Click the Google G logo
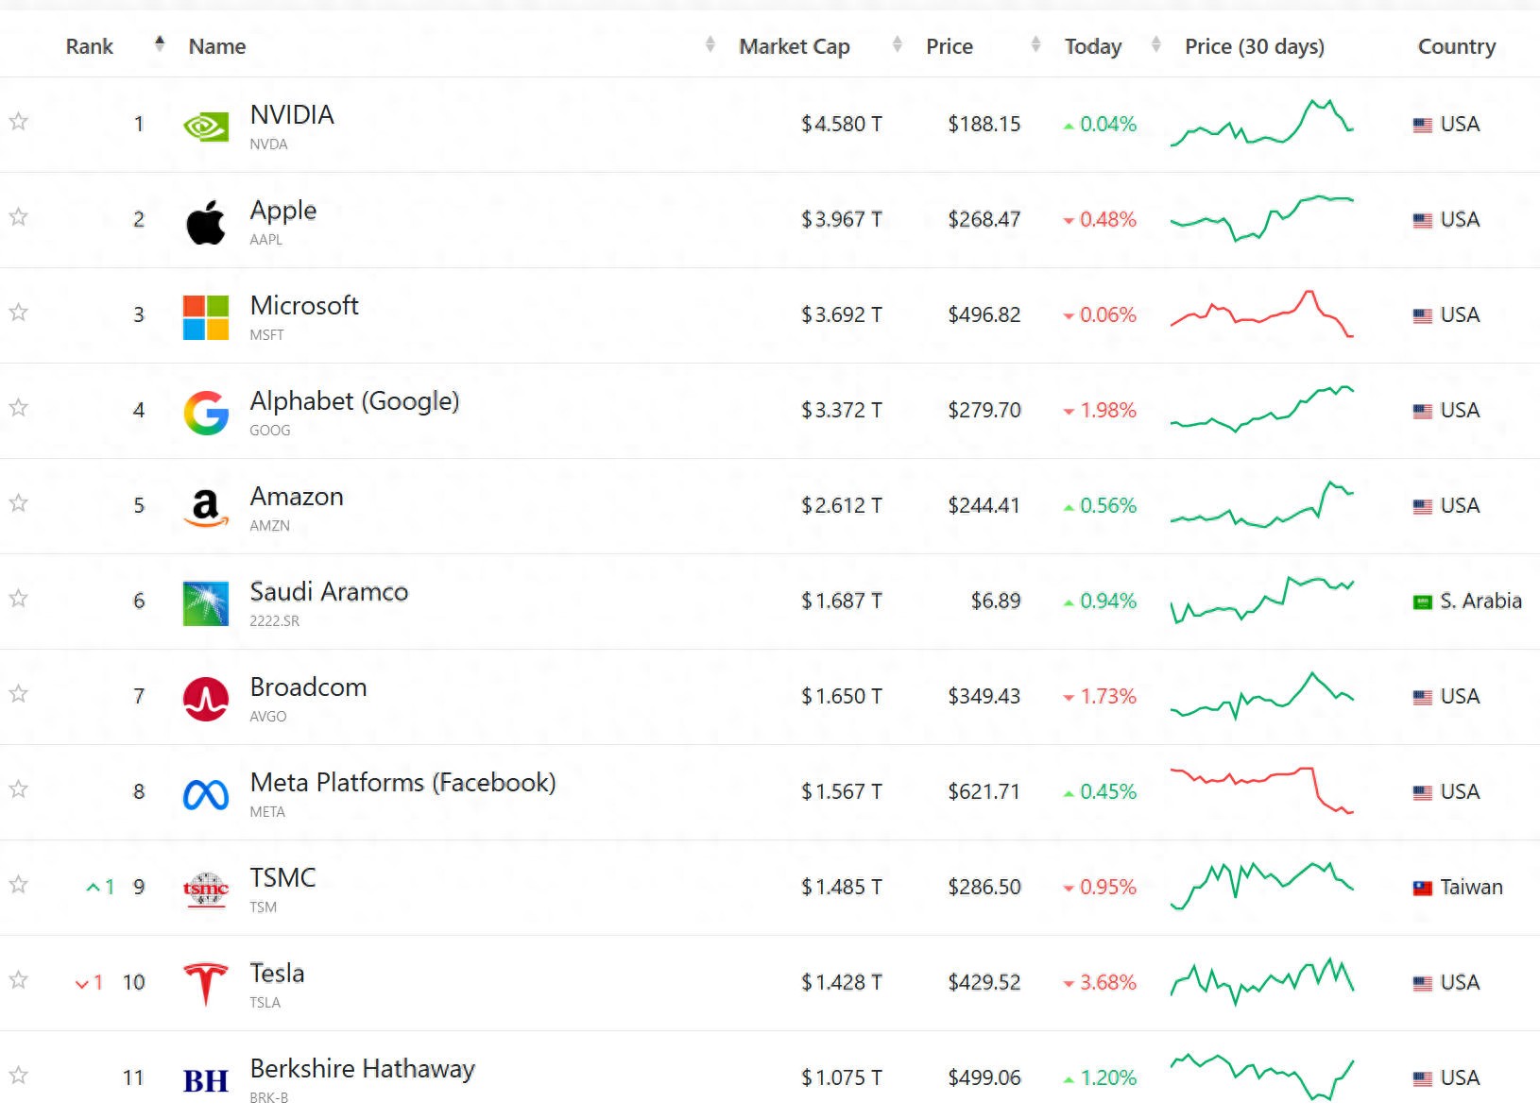Image resolution: width=1540 pixels, height=1119 pixels. pyautogui.click(x=205, y=413)
